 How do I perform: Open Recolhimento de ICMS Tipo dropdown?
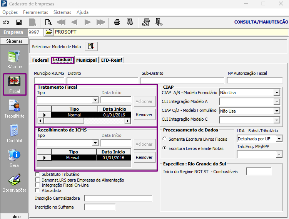95,143
